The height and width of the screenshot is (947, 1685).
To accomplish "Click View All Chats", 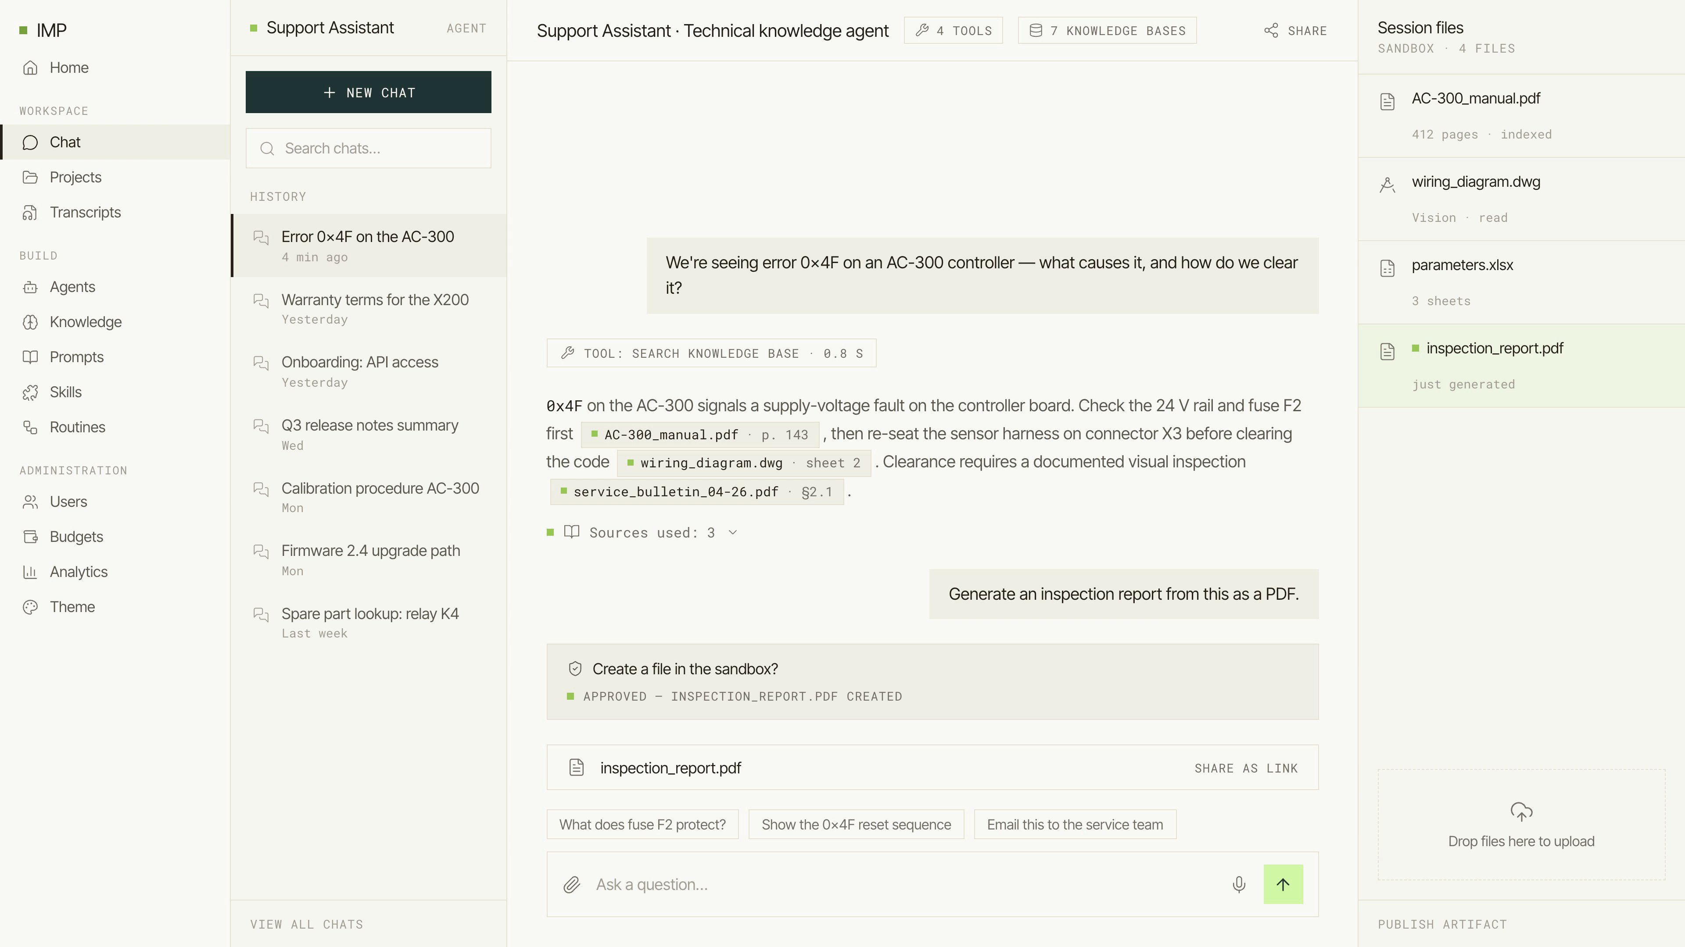I will [x=307, y=924].
